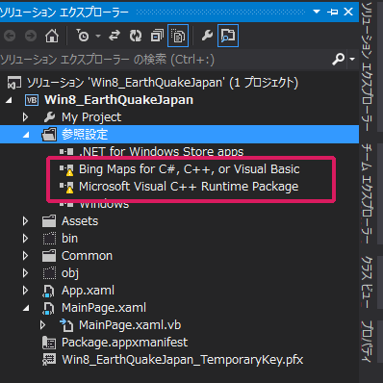Viewport: 383px width, 383px height.
Task: Expand the bin folder
Action: pos(25,239)
